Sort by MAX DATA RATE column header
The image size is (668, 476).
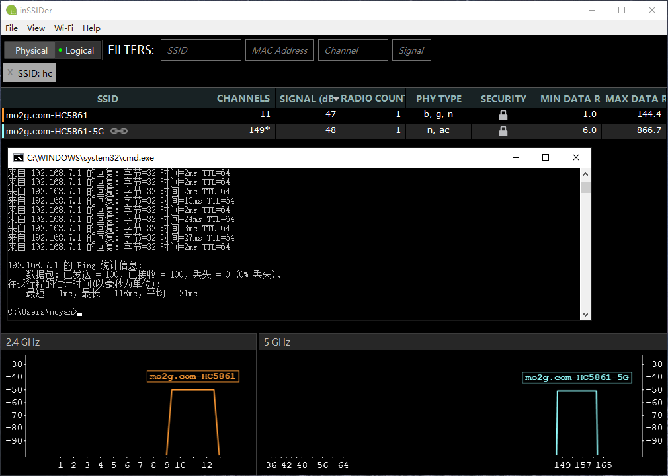pos(635,99)
